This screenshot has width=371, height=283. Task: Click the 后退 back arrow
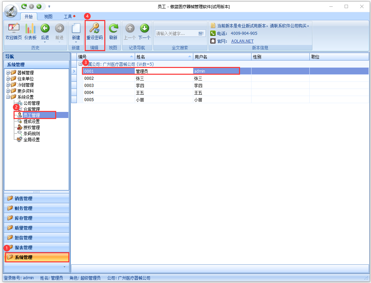click(45, 28)
